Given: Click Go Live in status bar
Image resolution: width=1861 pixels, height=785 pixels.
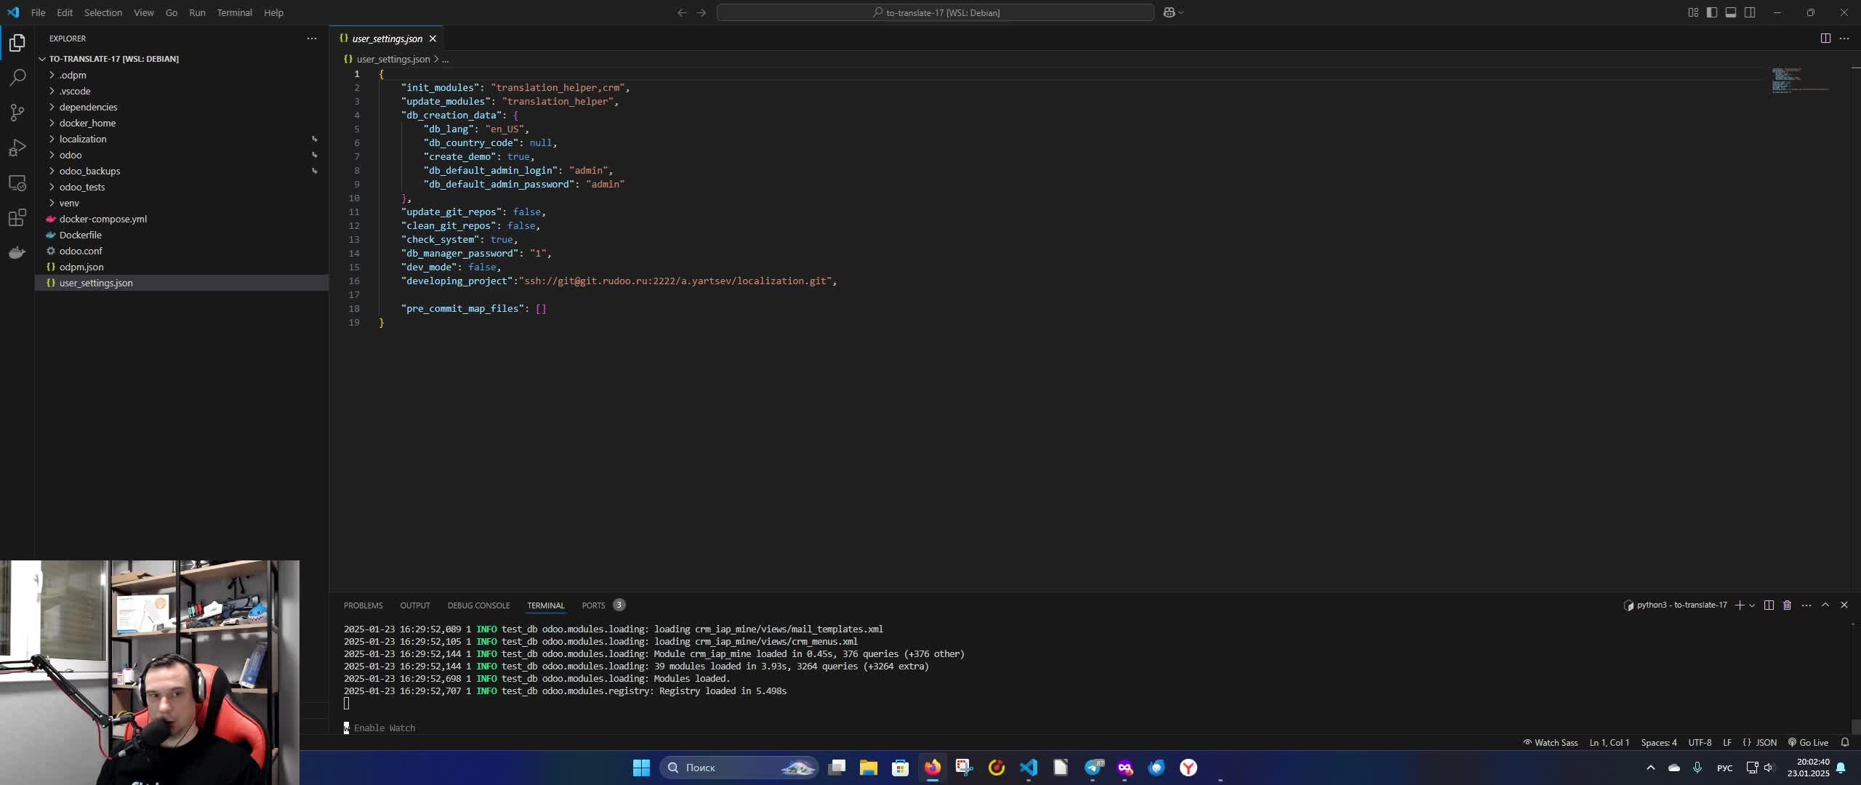Looking at the screenshot, I should [1807, 742].
